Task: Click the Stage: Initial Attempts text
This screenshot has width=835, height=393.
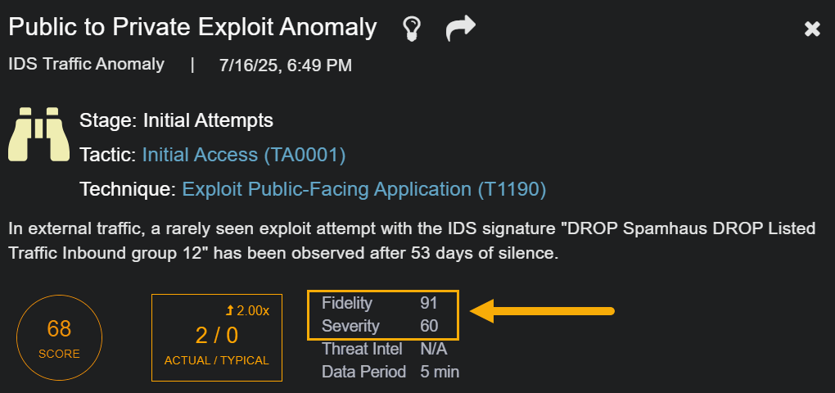Action: click(x=176, y=120)
